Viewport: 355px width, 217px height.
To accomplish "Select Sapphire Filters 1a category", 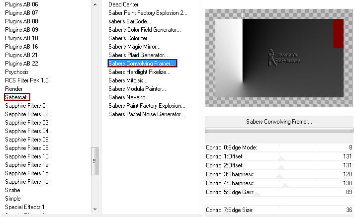I will (27, 165).
